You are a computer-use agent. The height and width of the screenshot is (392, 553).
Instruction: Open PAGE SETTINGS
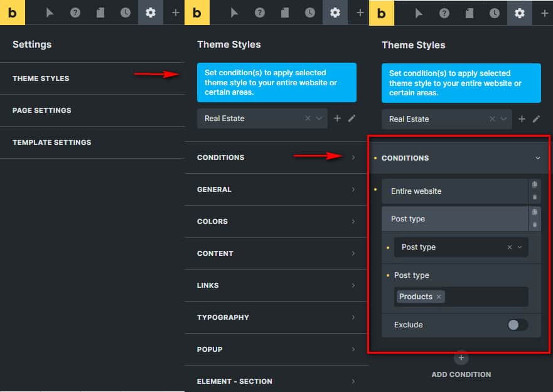click(42, 110)
